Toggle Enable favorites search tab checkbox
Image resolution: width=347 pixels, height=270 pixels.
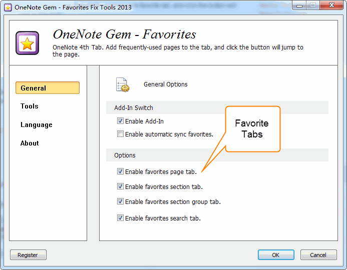click(120, 218)
